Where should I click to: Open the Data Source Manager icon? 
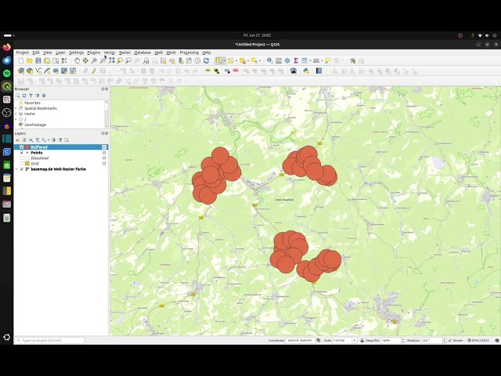pyautogui.click(x=21, y=71)
